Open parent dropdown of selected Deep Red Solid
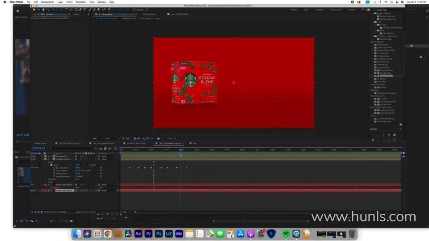429x241 pixels. (x=109, y=191)
